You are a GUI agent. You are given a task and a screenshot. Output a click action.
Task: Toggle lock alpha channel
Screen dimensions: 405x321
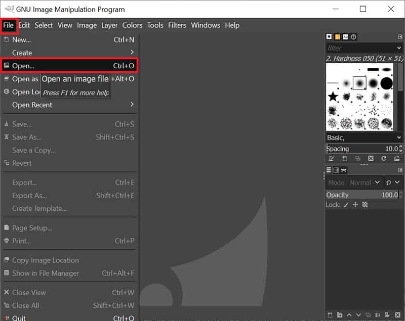click(366, 204)
